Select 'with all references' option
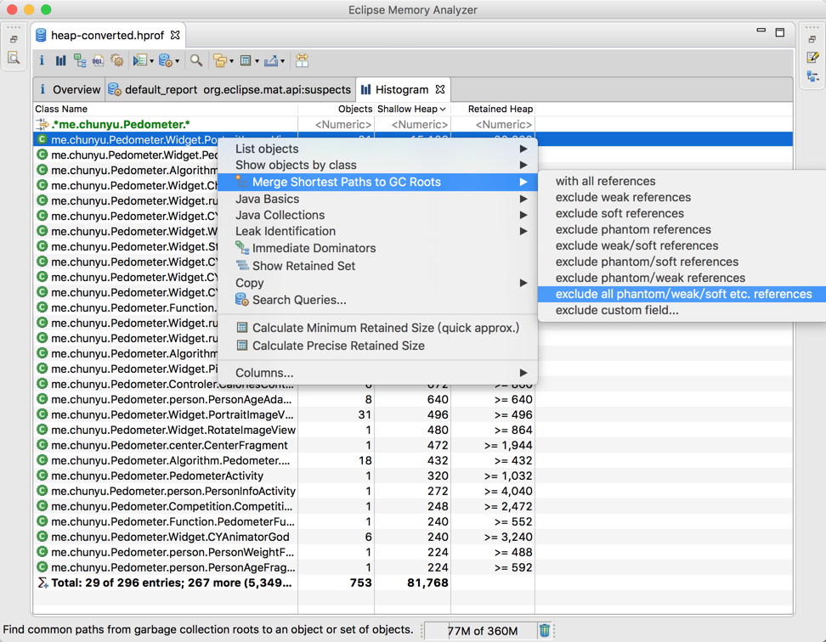This screenshot has width=826, height=642. 682,181
